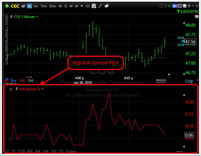Open the dropdown arrow beside Log

point(197,80)
